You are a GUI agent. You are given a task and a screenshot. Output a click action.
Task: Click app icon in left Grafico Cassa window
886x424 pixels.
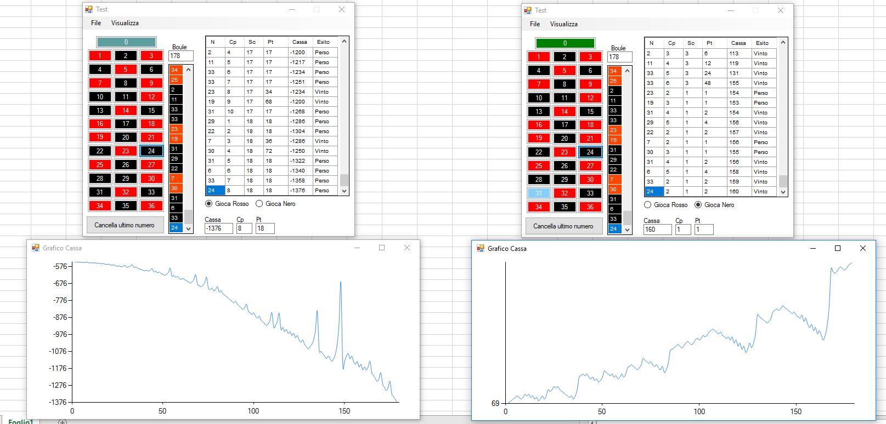[x=36, y=248]
